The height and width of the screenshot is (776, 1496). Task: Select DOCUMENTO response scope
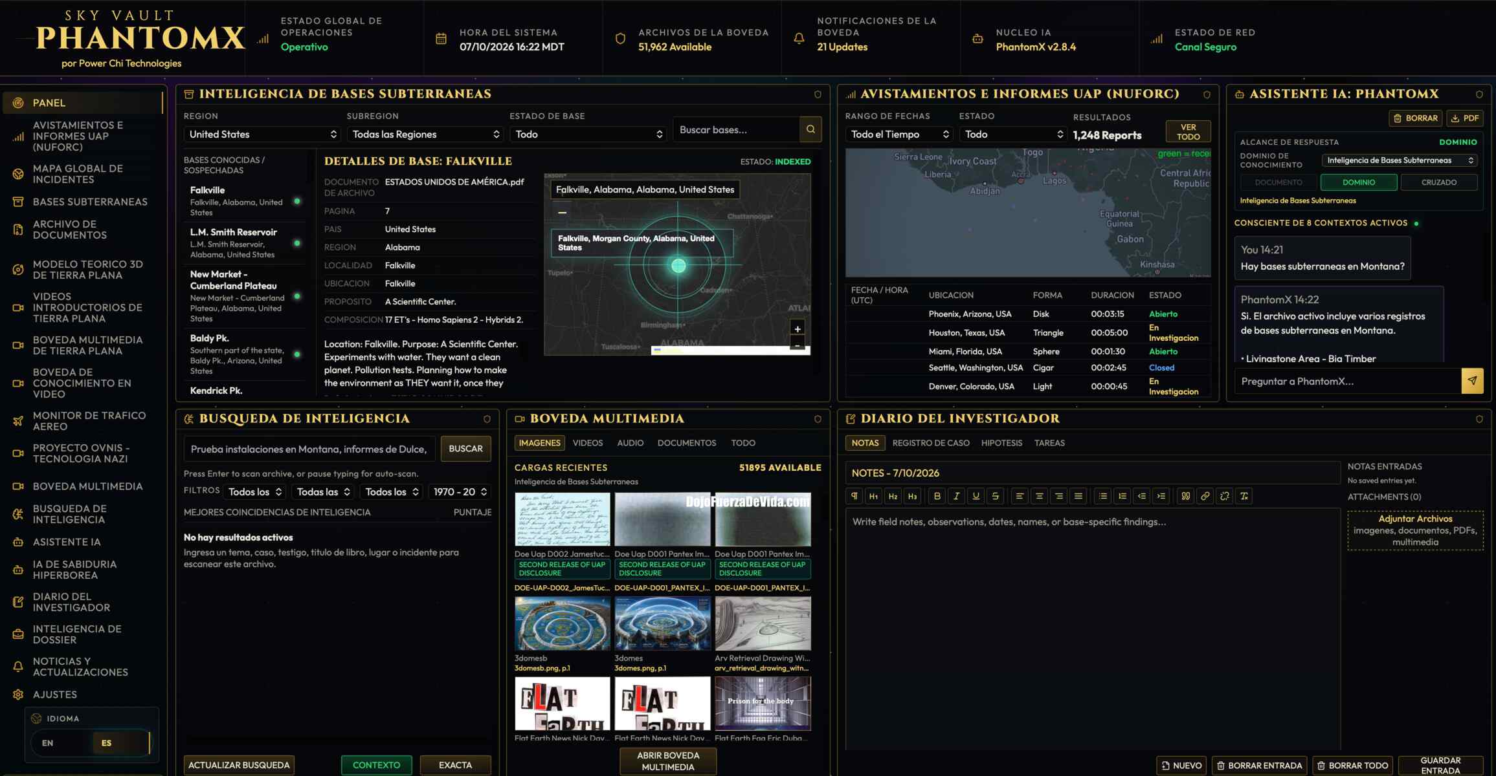[x=1278, y=182]
